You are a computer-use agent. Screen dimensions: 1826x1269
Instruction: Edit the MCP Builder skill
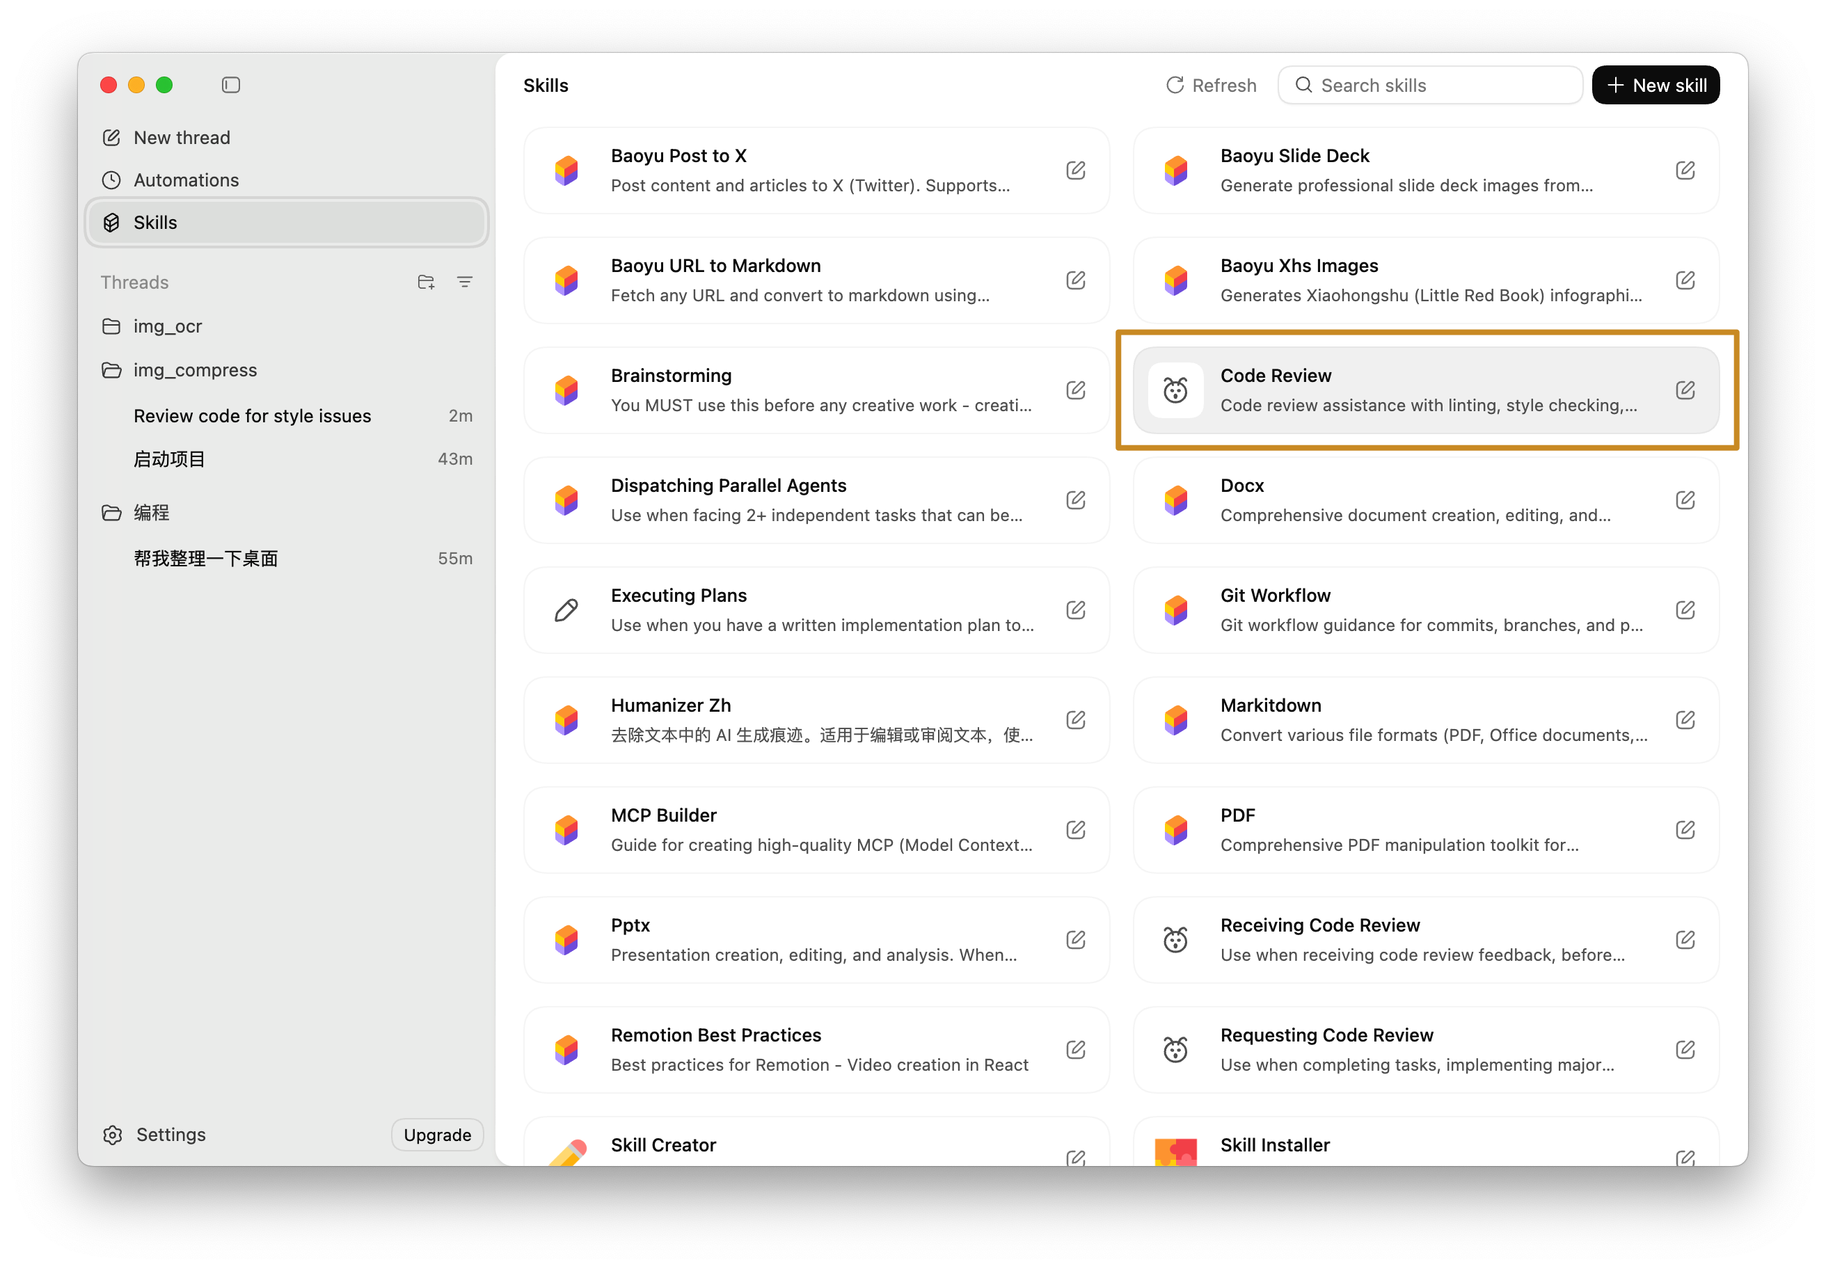click(1075, 830)
